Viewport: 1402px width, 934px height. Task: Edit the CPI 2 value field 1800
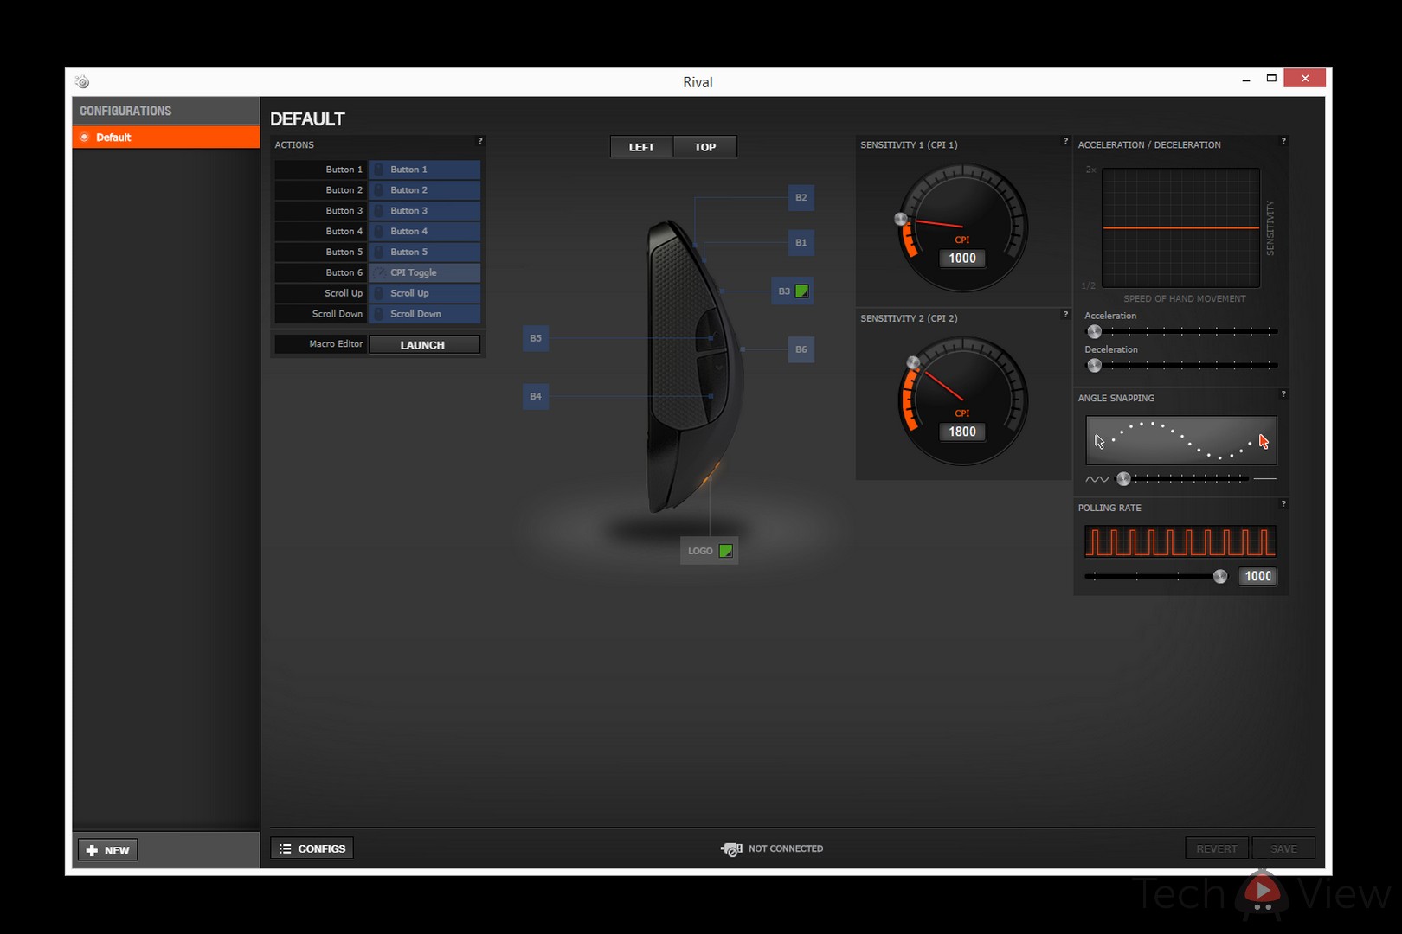point(962,432)
